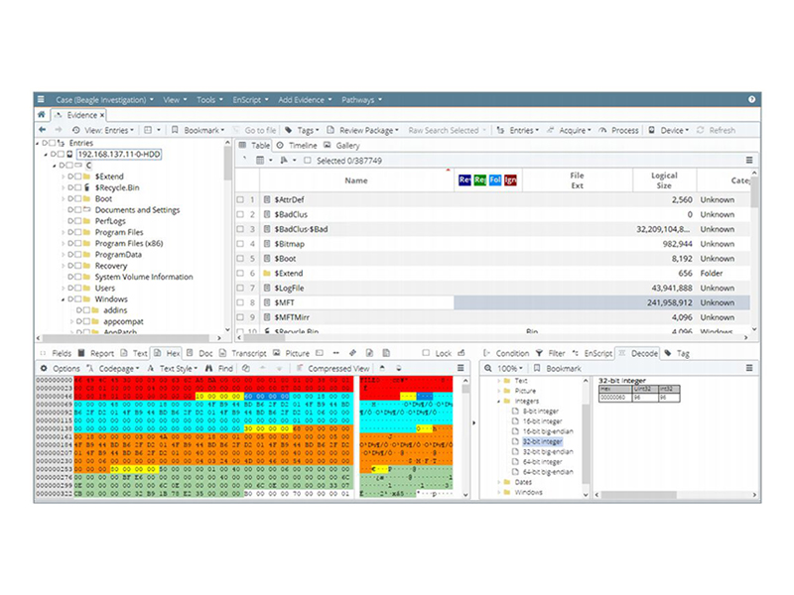Click the Bookmark icon in Decode pane
The width and height of the screenshot is (794, 595).
[x=537, y=368]
